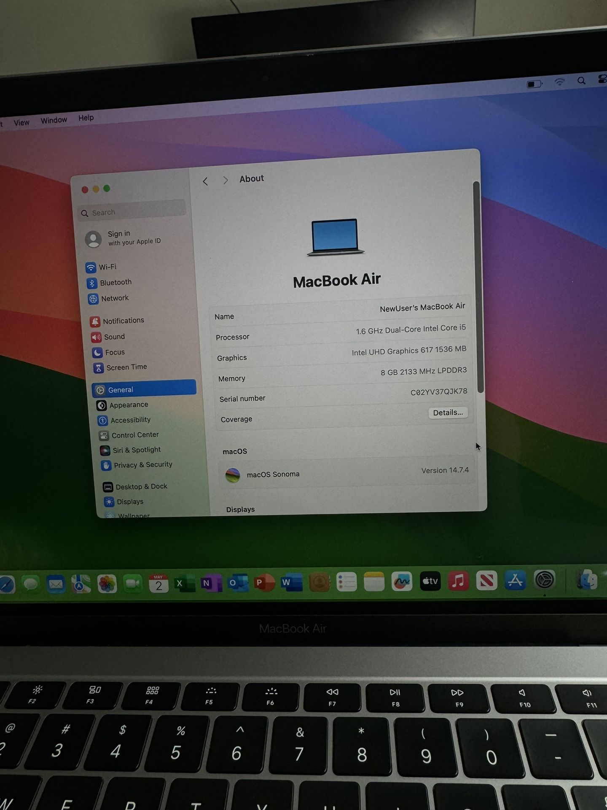The width and height of the screenshot is (607, 810).
Task: Click the Settings search field
Action: [x=132, y=211]
